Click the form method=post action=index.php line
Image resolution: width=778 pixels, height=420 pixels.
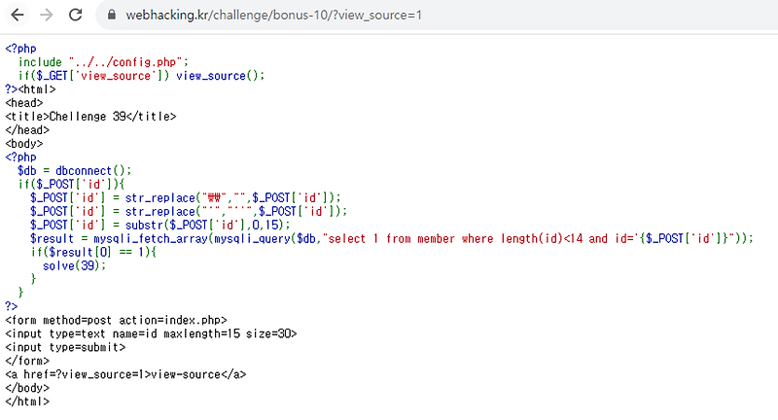coord(116,320)
